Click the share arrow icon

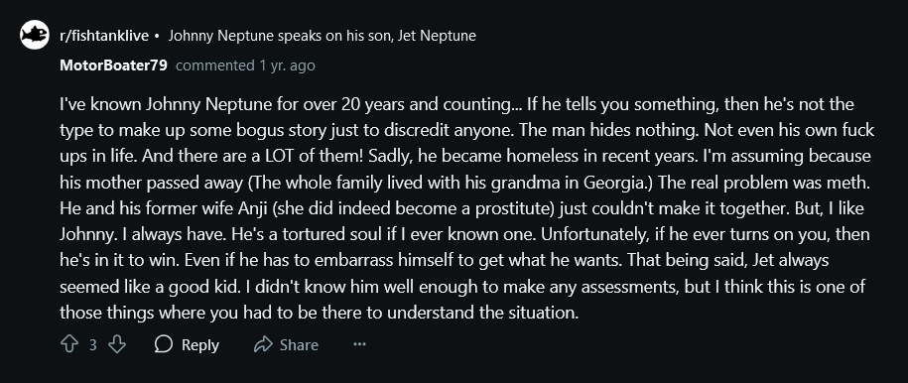pos(263,344)
